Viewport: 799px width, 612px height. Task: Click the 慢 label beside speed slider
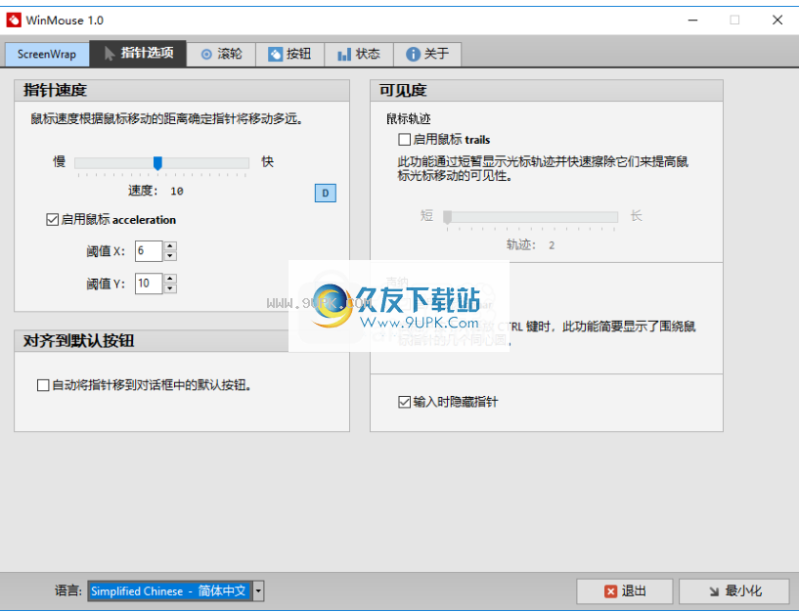click(59, 161)
